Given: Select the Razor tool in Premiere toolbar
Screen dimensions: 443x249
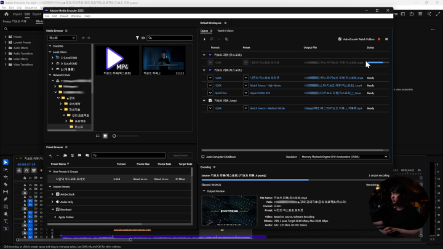Looking at the screenshot, I should [6, 184].
